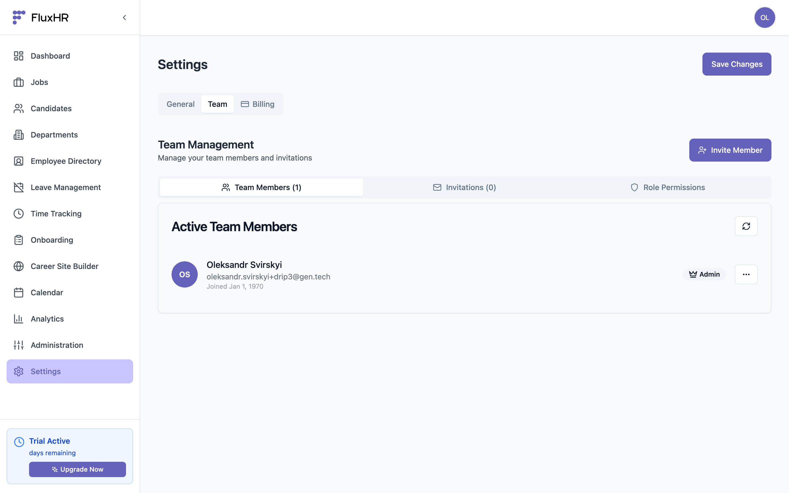Screen dimensions: 789x493
Task: Select the Team settings tab
Action: tap(218, 104)
